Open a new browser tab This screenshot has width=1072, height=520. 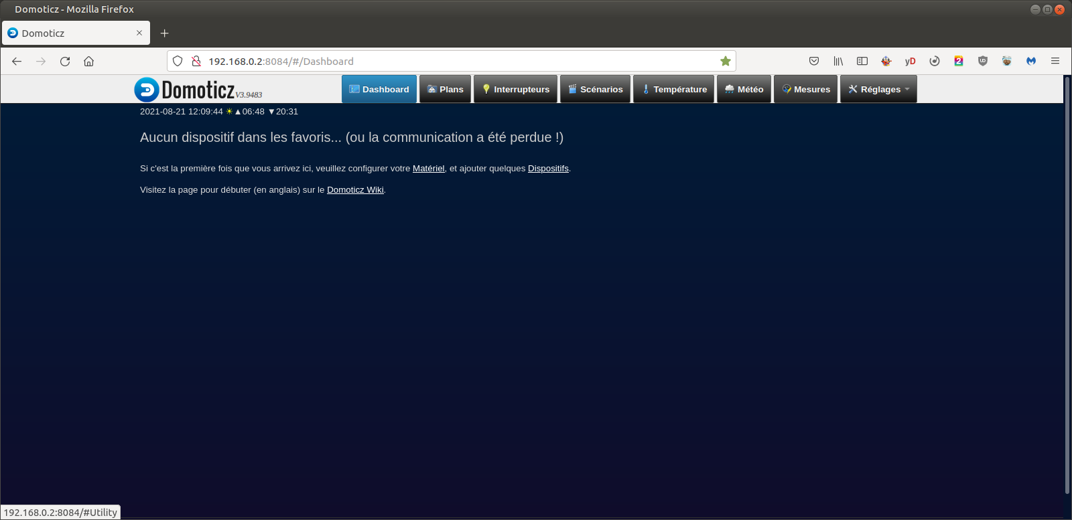pyautogui.click(x=164, y=33)
